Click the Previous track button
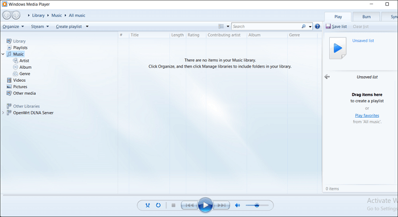Image resolution: width=398 pixels, height=217 pixels. [189, 205]
